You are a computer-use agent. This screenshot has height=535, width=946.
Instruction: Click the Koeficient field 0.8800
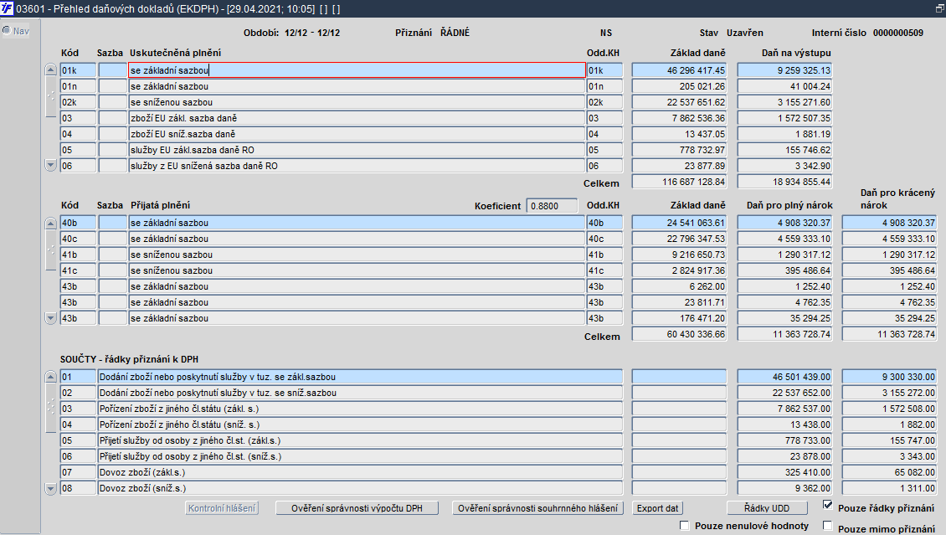(552, 206)
